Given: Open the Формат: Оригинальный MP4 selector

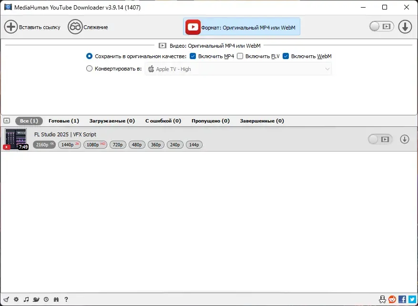Looking at the screenshot, I should [x=242, y=27].
